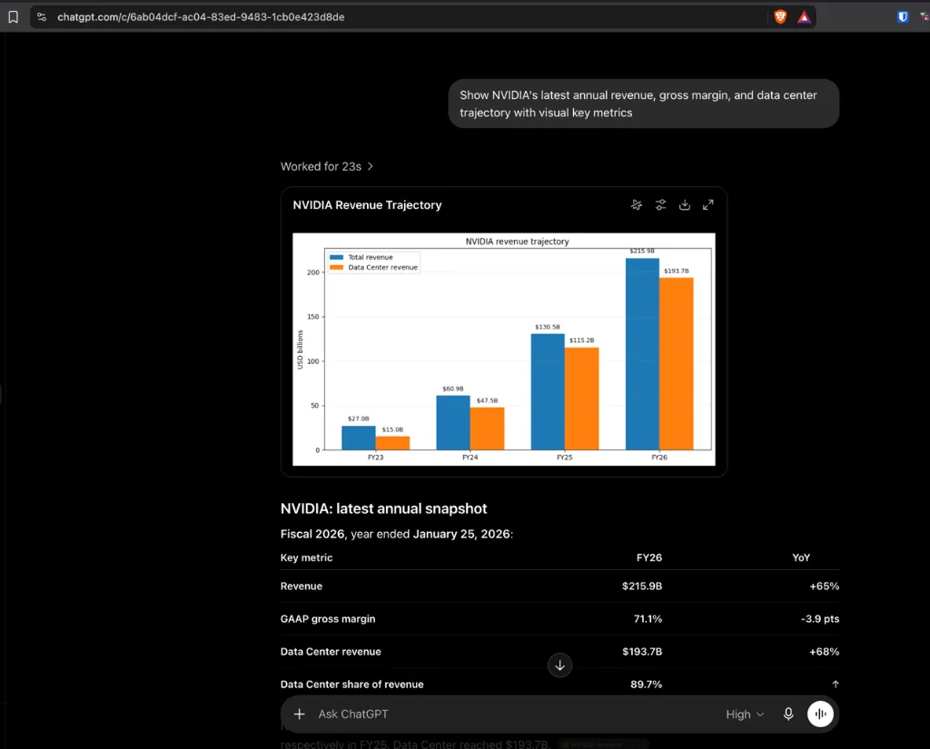This screenshot has width=930, height=749.
Task: Click the crossed-out sparkle icon on the chart card
Action: [637, 204]
